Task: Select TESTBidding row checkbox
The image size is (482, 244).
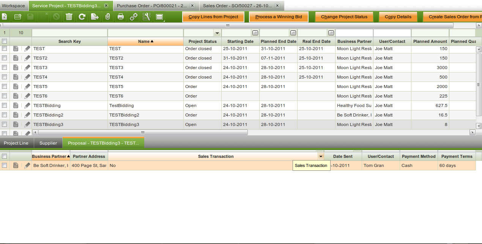Action: click(x=4, y=105)
